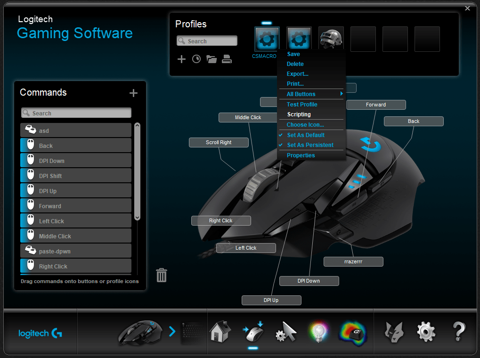Select the keyboard device icon
Viewport: 480px width, 358px height.
point(192,333)
